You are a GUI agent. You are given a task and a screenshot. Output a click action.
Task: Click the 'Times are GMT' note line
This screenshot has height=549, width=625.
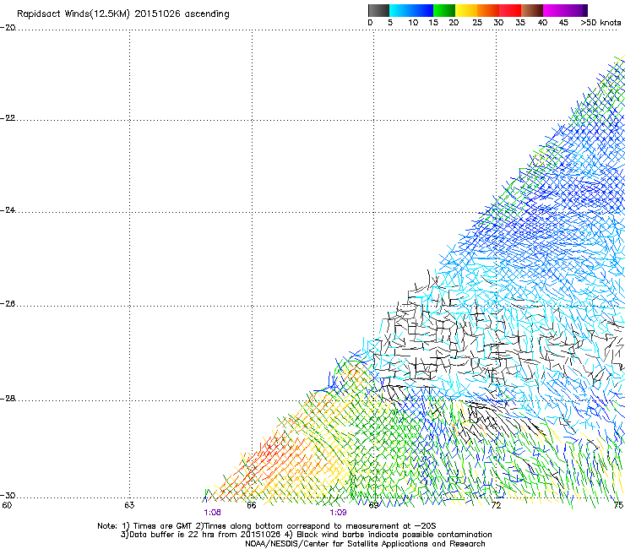266,526
